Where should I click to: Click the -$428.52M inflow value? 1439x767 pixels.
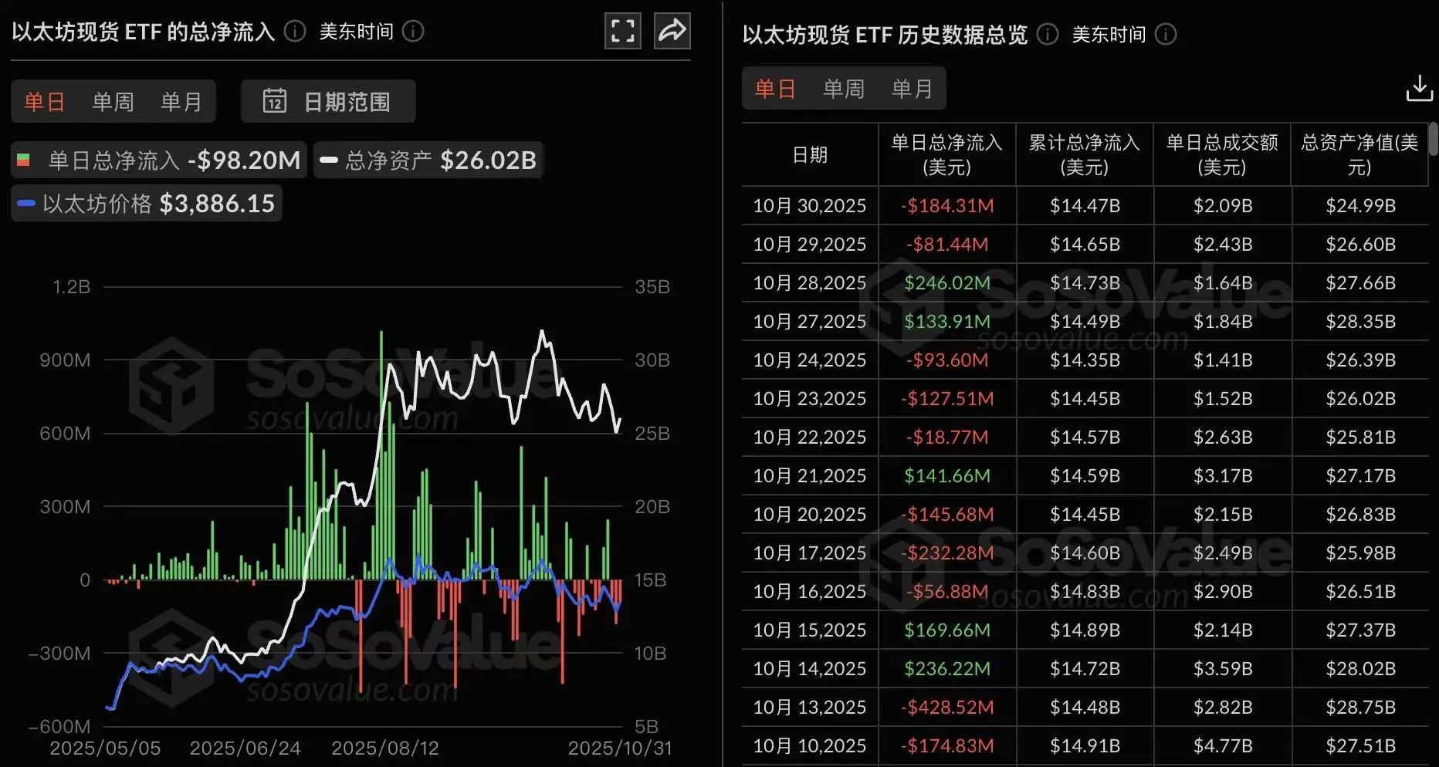(947, 707)
